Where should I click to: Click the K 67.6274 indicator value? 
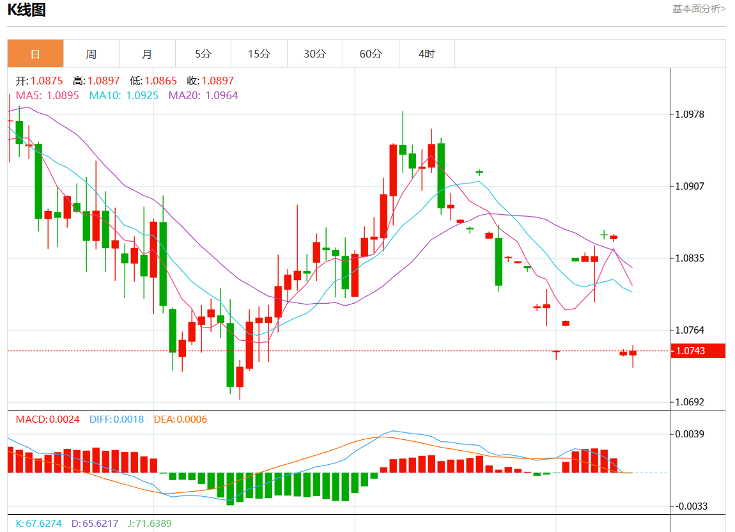[39, 523]
